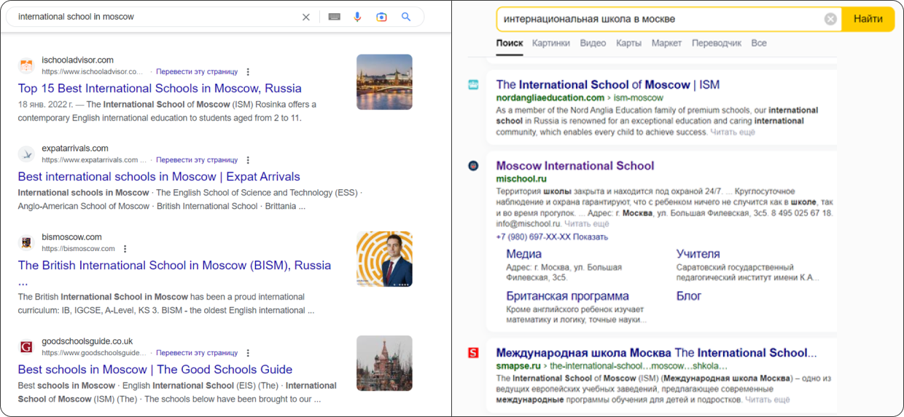Open the Все tab menu

click(x=759, y=43)
